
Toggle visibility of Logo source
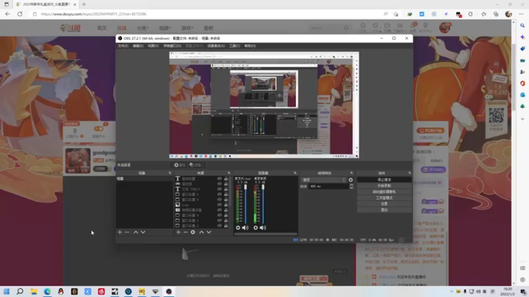tap(220, 205)
